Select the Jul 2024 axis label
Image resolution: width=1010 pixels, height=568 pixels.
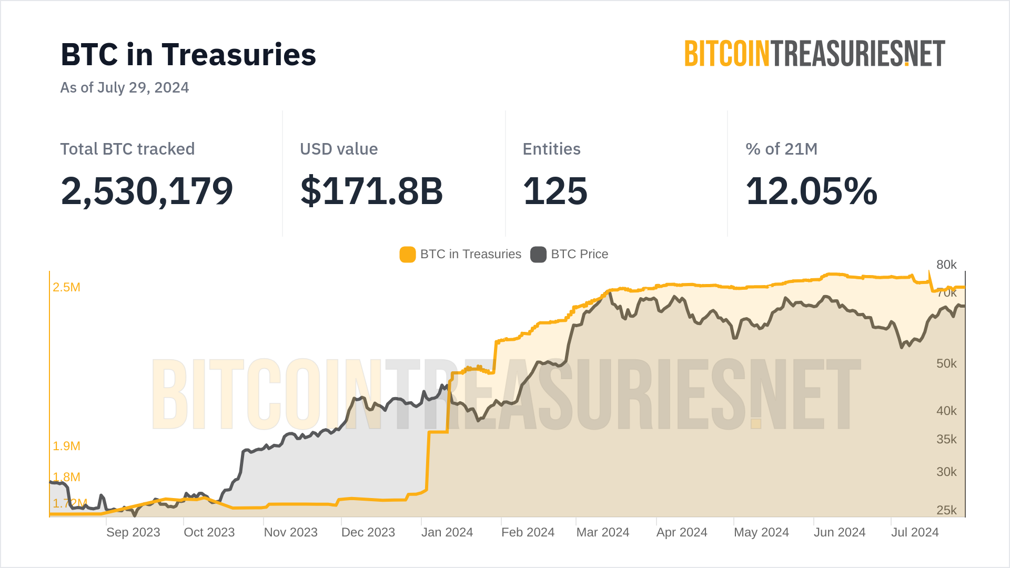(x=915, y=532)
